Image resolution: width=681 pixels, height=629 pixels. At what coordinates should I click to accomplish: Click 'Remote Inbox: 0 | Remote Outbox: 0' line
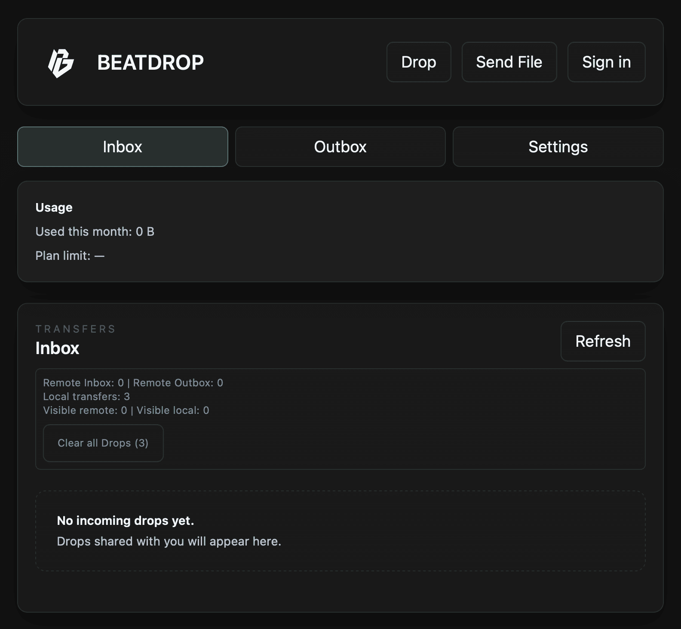133,383
